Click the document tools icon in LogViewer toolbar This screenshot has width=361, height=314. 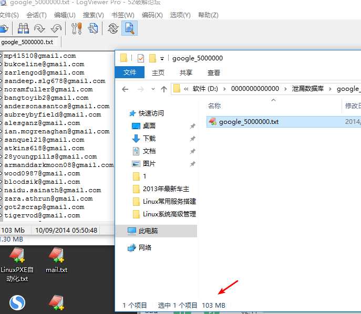93,28
